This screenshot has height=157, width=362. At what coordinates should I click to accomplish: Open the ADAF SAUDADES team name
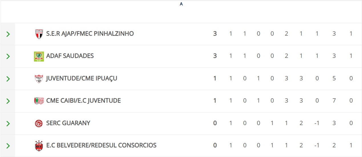70,56
